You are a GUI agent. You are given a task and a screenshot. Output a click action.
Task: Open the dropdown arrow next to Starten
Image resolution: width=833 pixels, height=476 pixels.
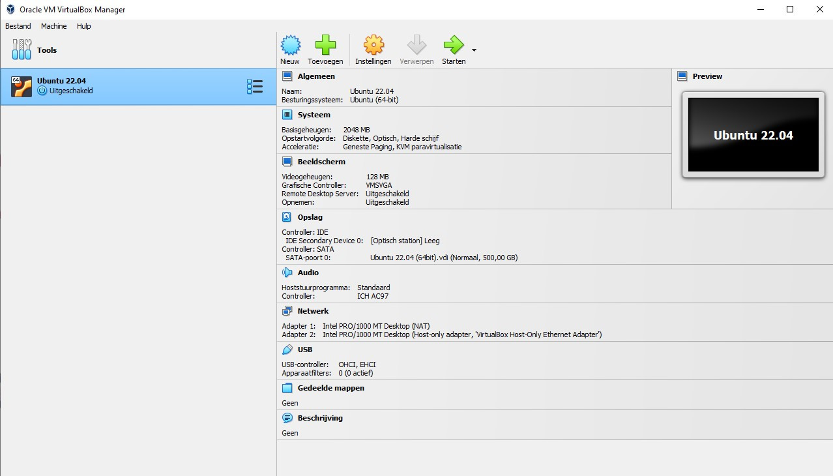click(474, 50)
